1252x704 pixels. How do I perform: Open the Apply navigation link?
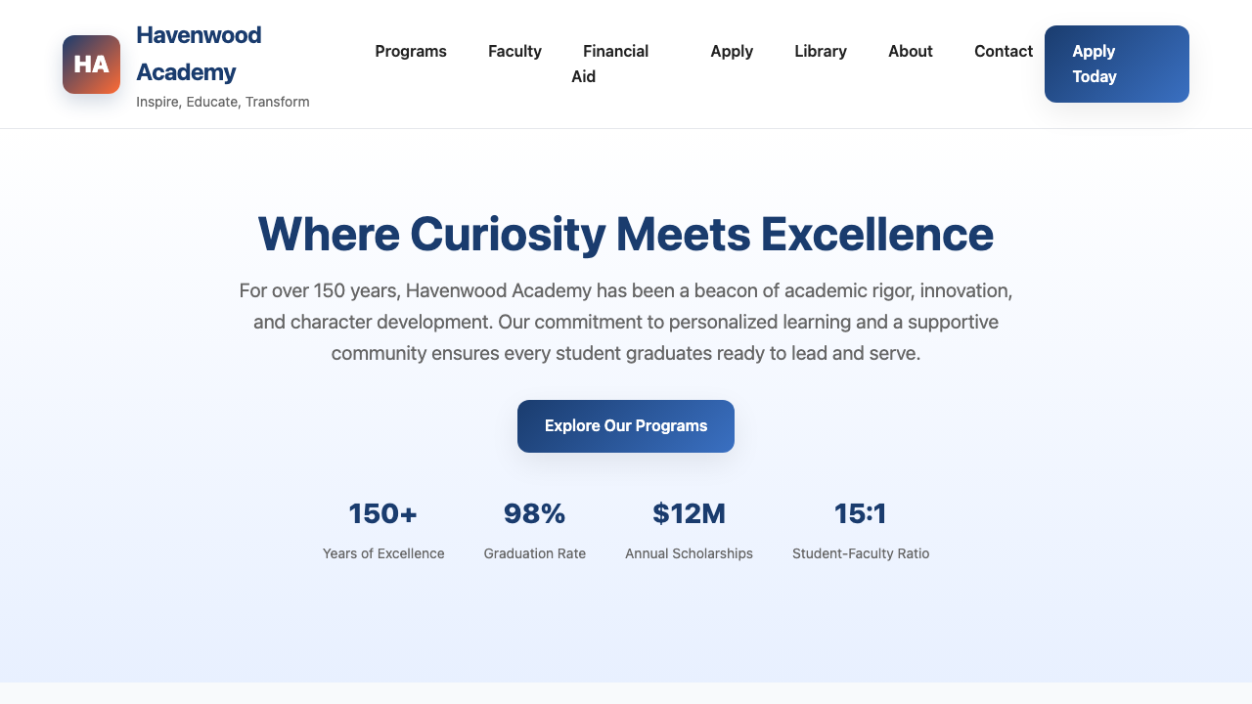[732, 51]
